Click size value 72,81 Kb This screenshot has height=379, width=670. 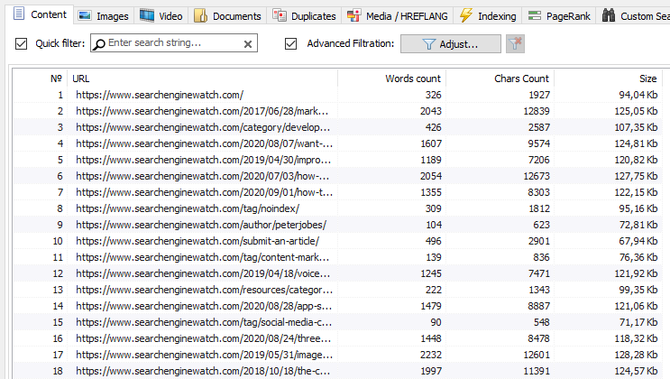[x=638, y=225]
